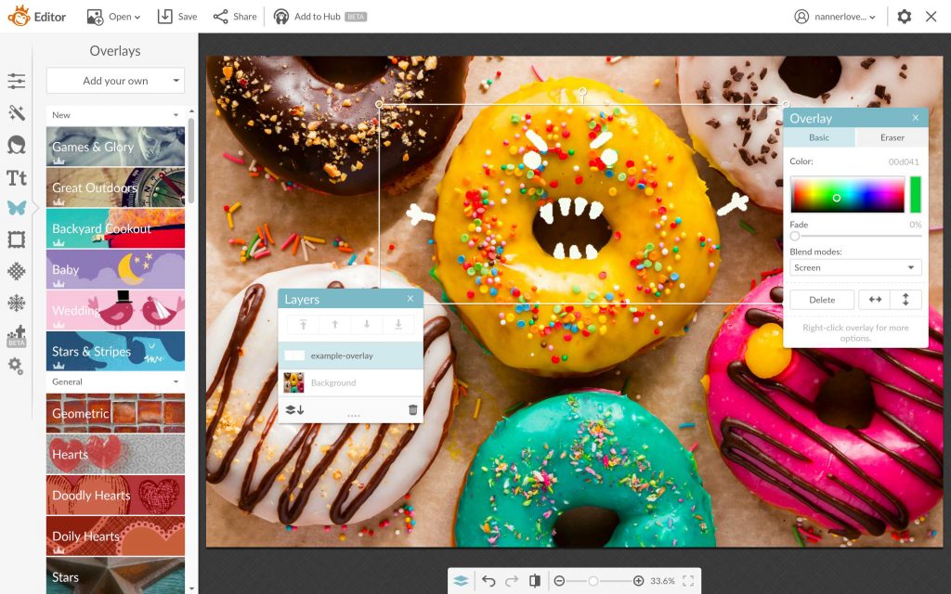The width and height of the screenshot is (951, 594).
Task: Select the Touch Up face tool
Action: click(x=16, y=144)
